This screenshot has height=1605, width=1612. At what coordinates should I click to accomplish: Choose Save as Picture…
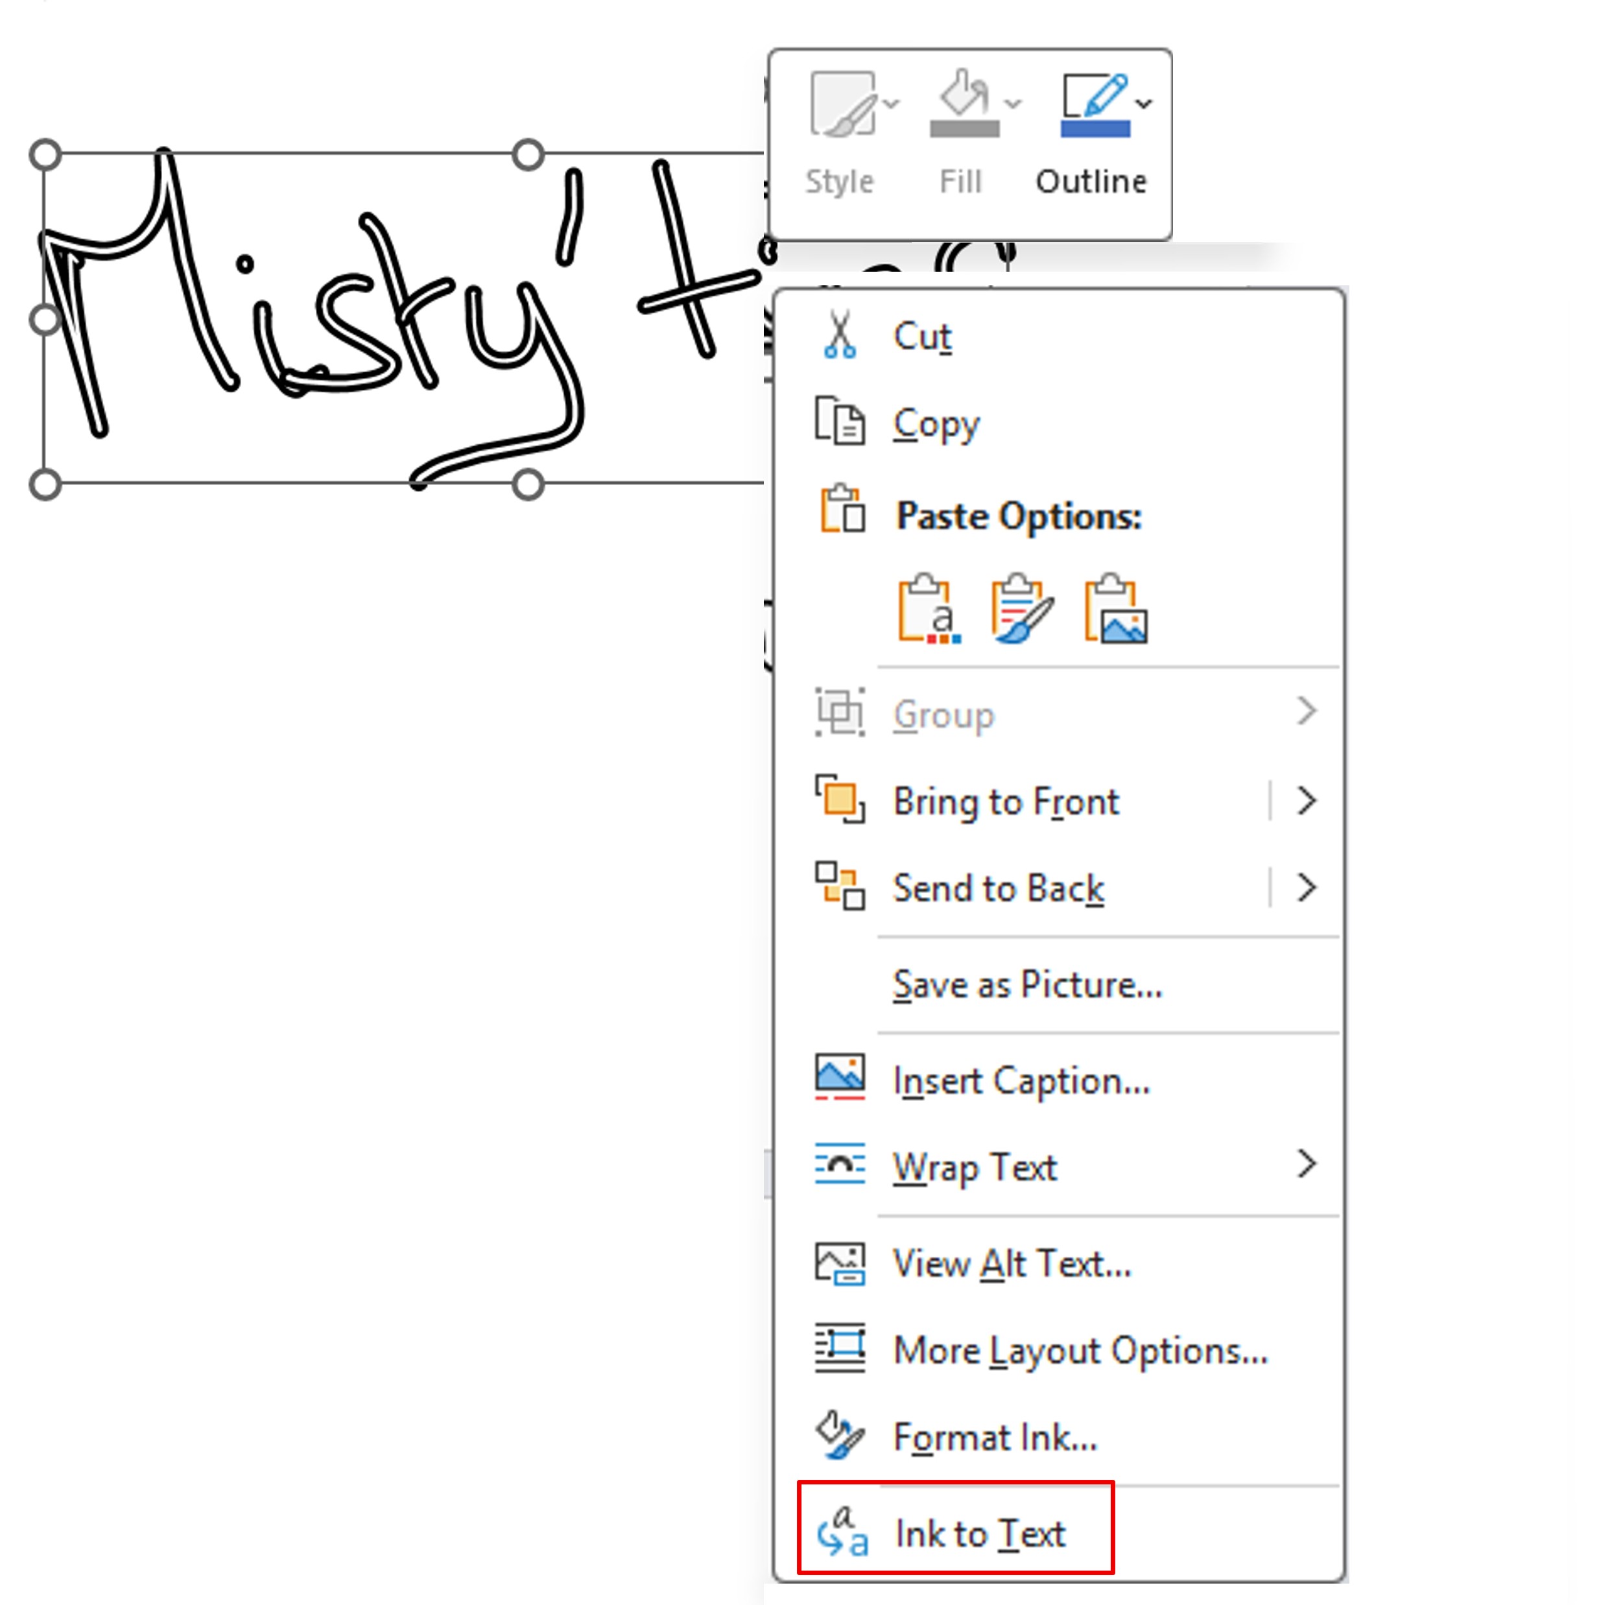(x=1059, y=985)
